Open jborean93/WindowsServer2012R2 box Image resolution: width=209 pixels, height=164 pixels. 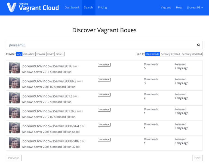(x=49, y=111)
